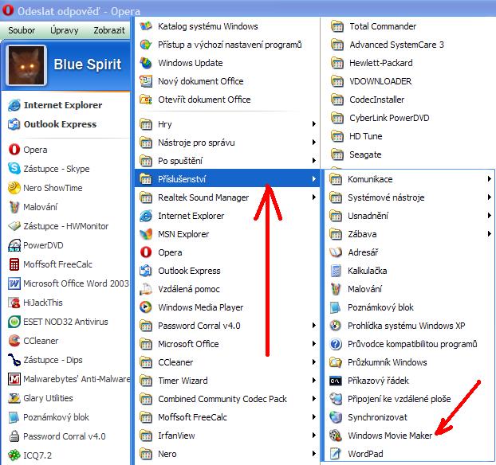Expand the IrfanView submenu arrow
This screenshot has width=496, height=465.
pos(314,436)
